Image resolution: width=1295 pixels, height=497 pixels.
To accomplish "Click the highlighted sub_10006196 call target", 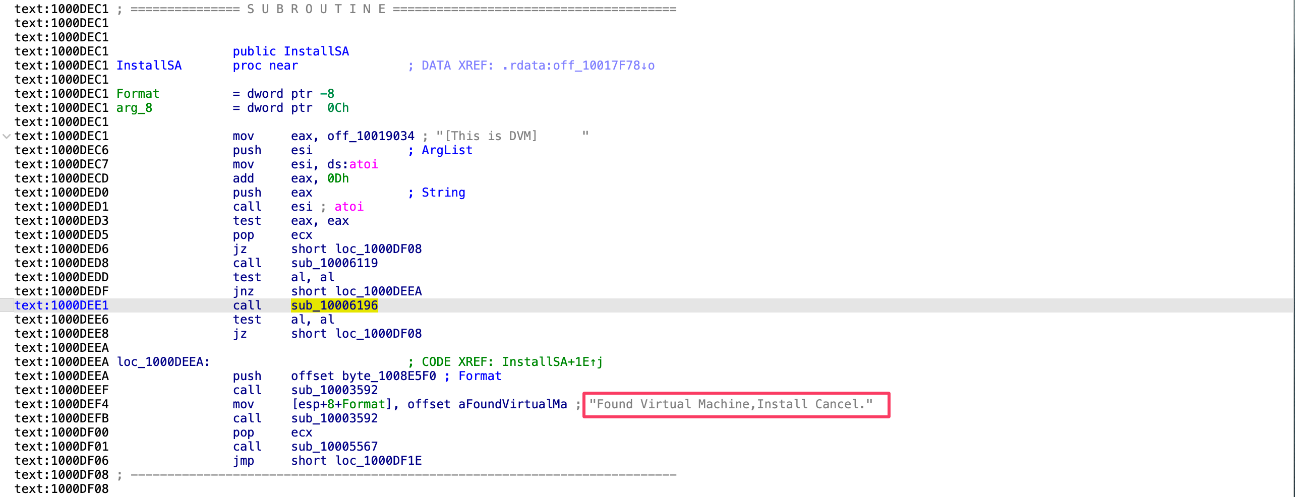I will [334, 305].
